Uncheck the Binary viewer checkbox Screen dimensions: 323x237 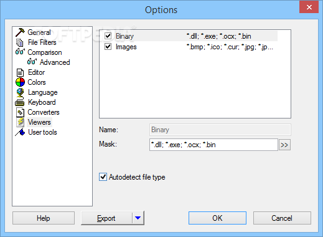coord(108,36)
